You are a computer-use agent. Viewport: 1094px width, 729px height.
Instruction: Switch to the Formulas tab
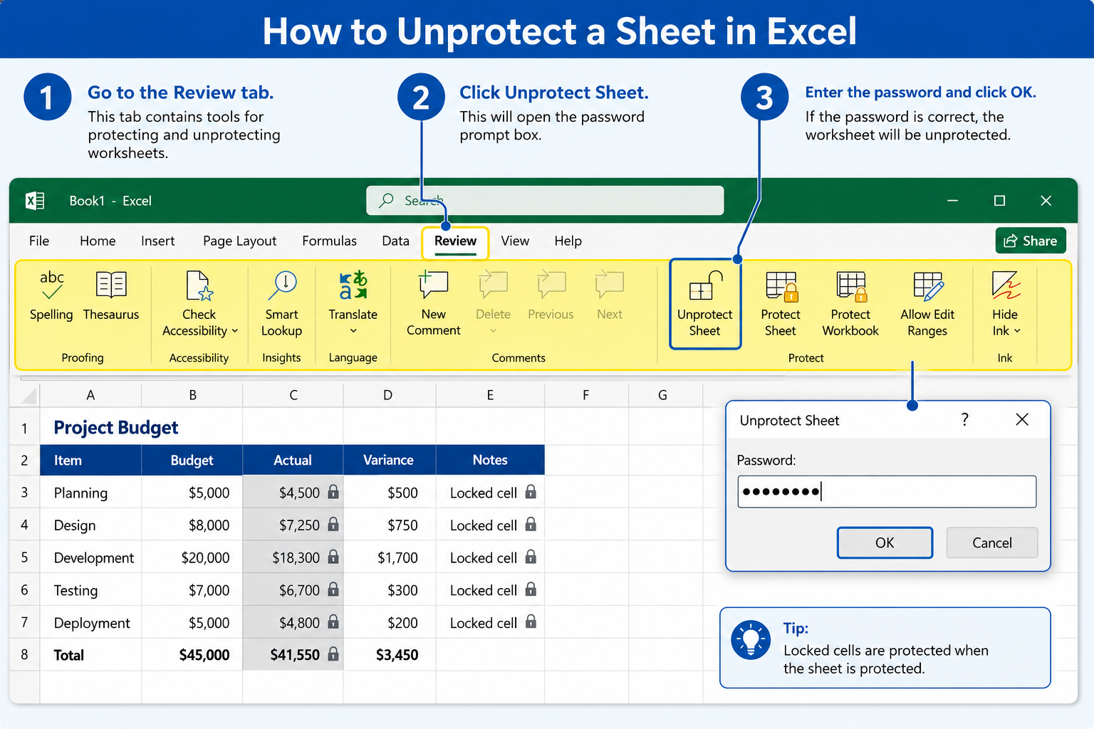click(x=329, y=241)
